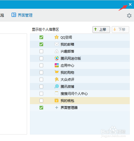This screenshot has height=141, width=134.
Task: Check the 我的购物 checkbox
Action: tap(41, 72)
